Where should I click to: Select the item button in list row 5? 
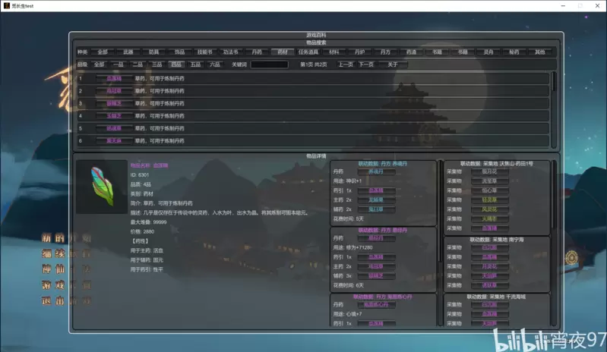114,128
